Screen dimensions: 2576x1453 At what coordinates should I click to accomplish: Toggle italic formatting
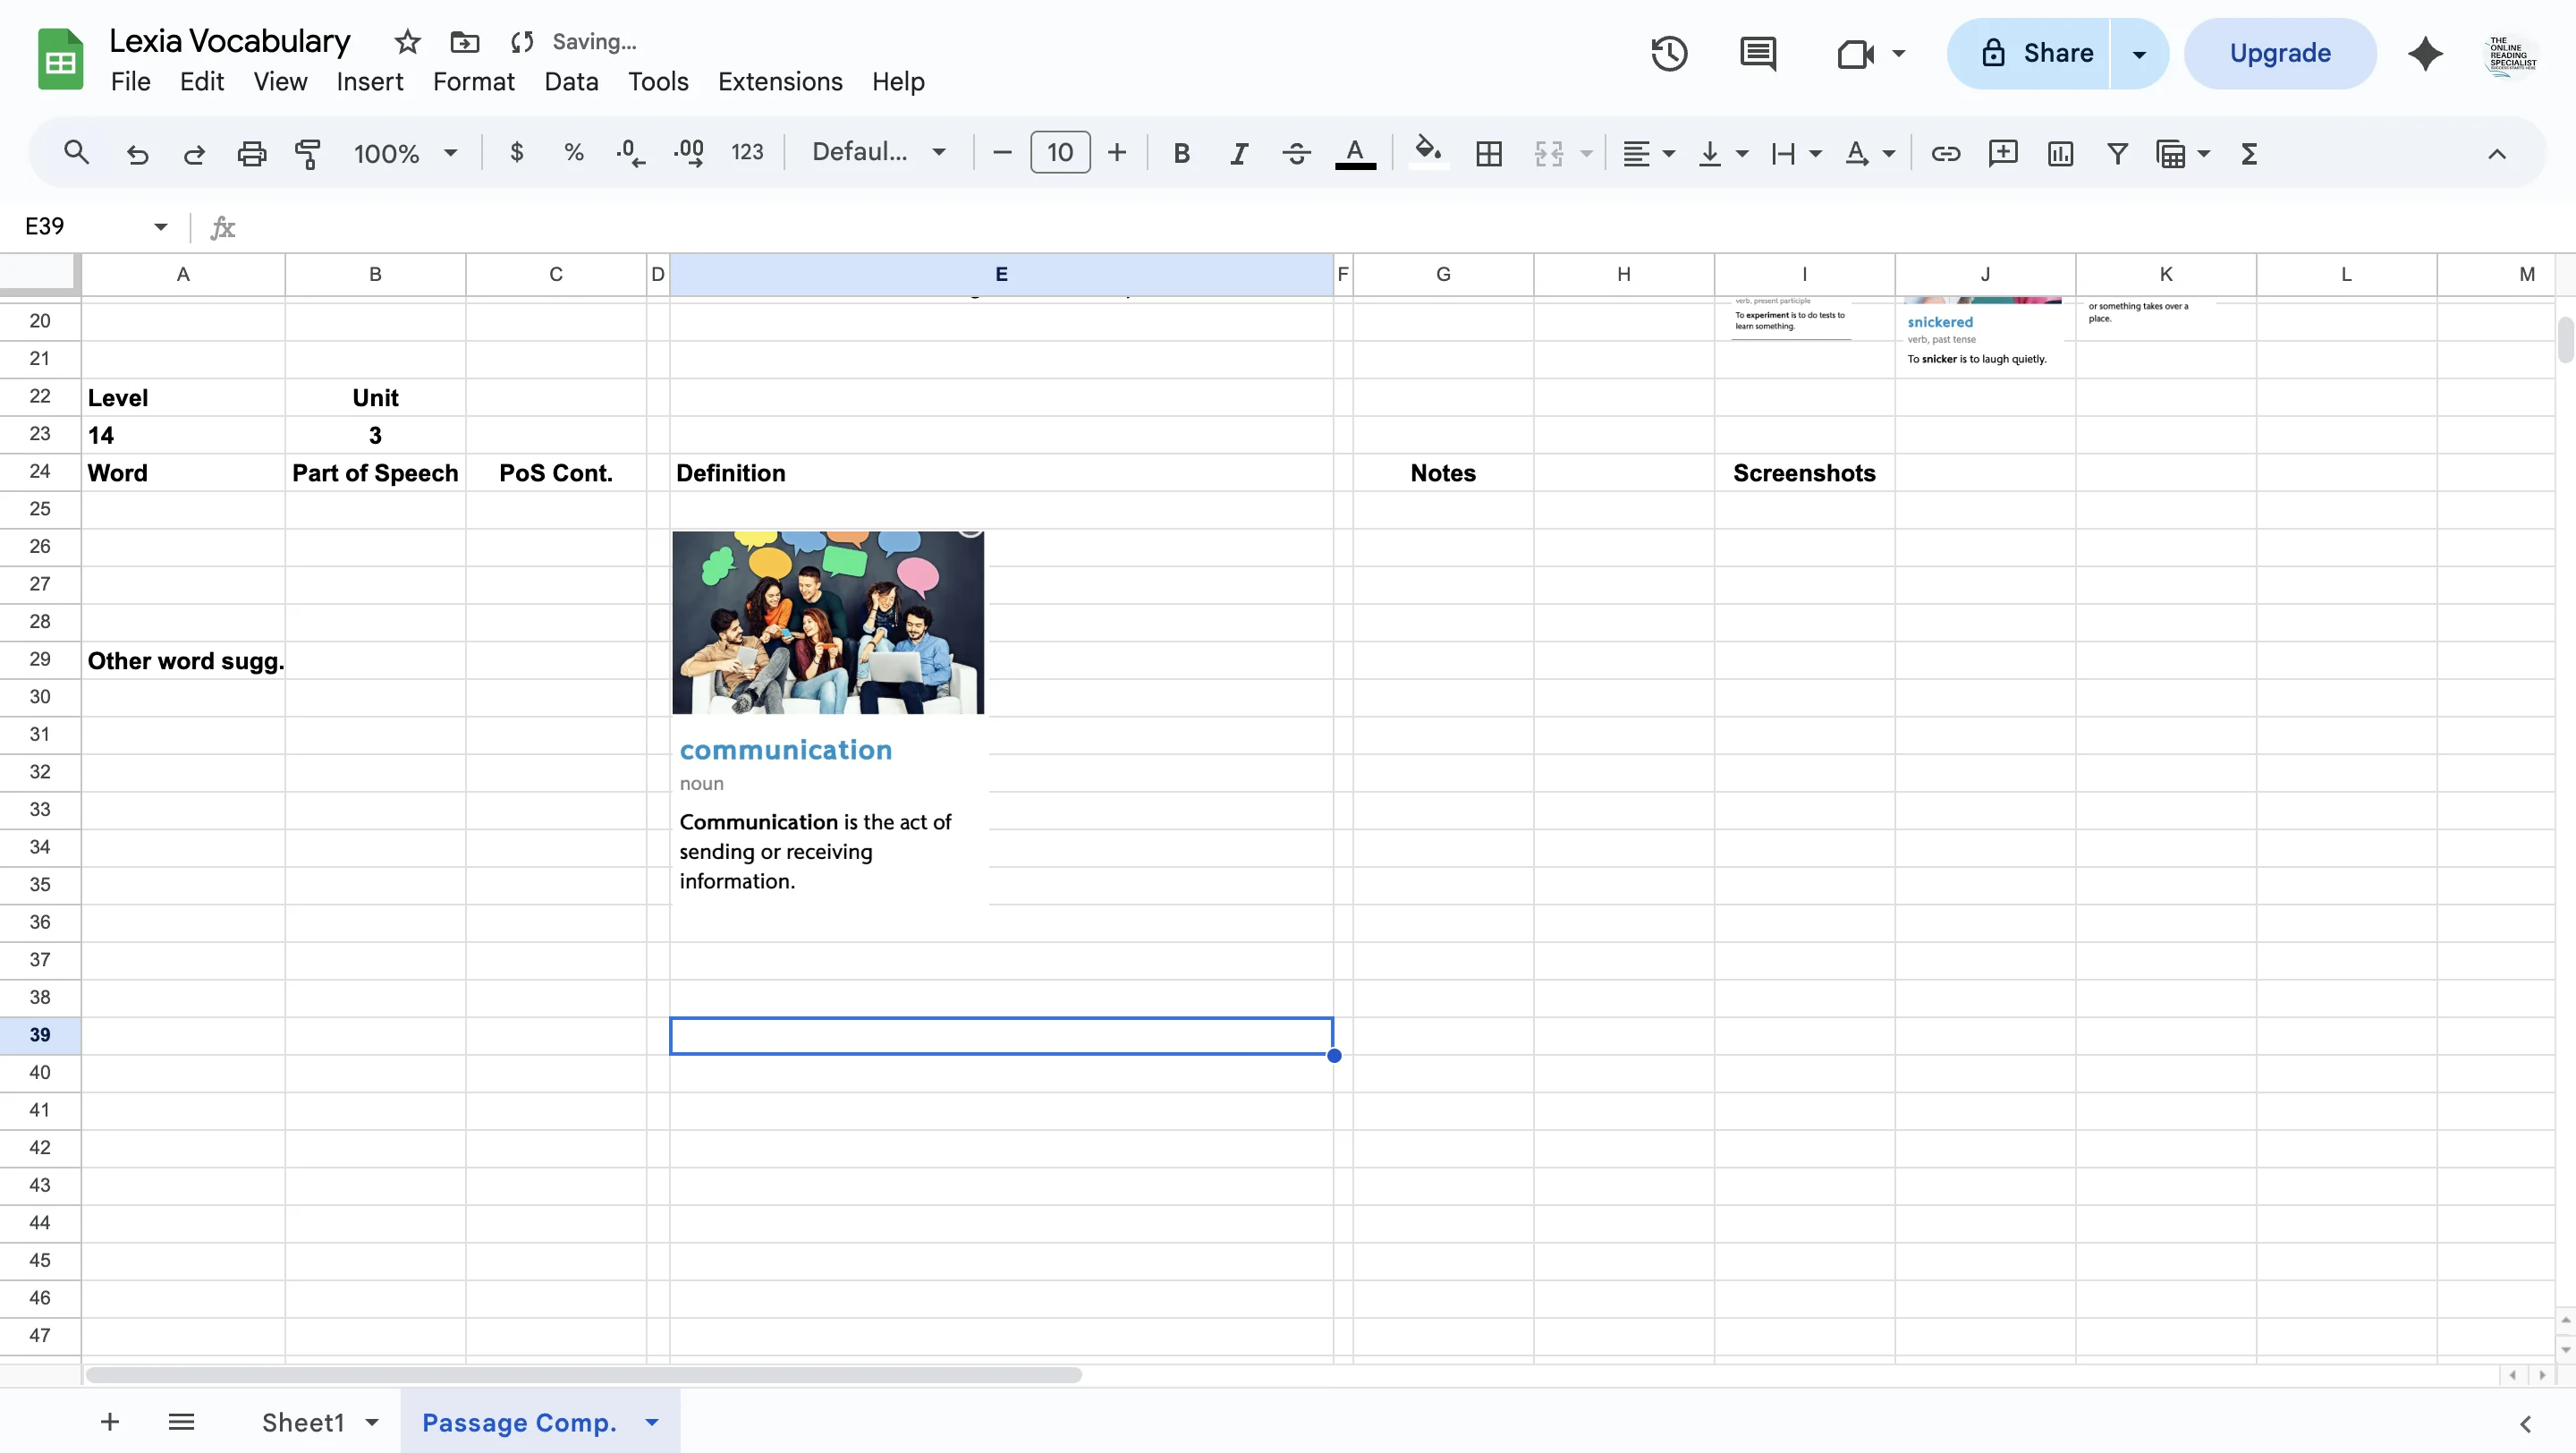pyautogui.click(x=1238, y=153)
